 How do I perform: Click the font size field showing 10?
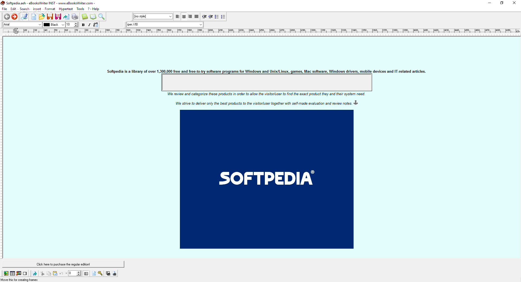point(70,25)
